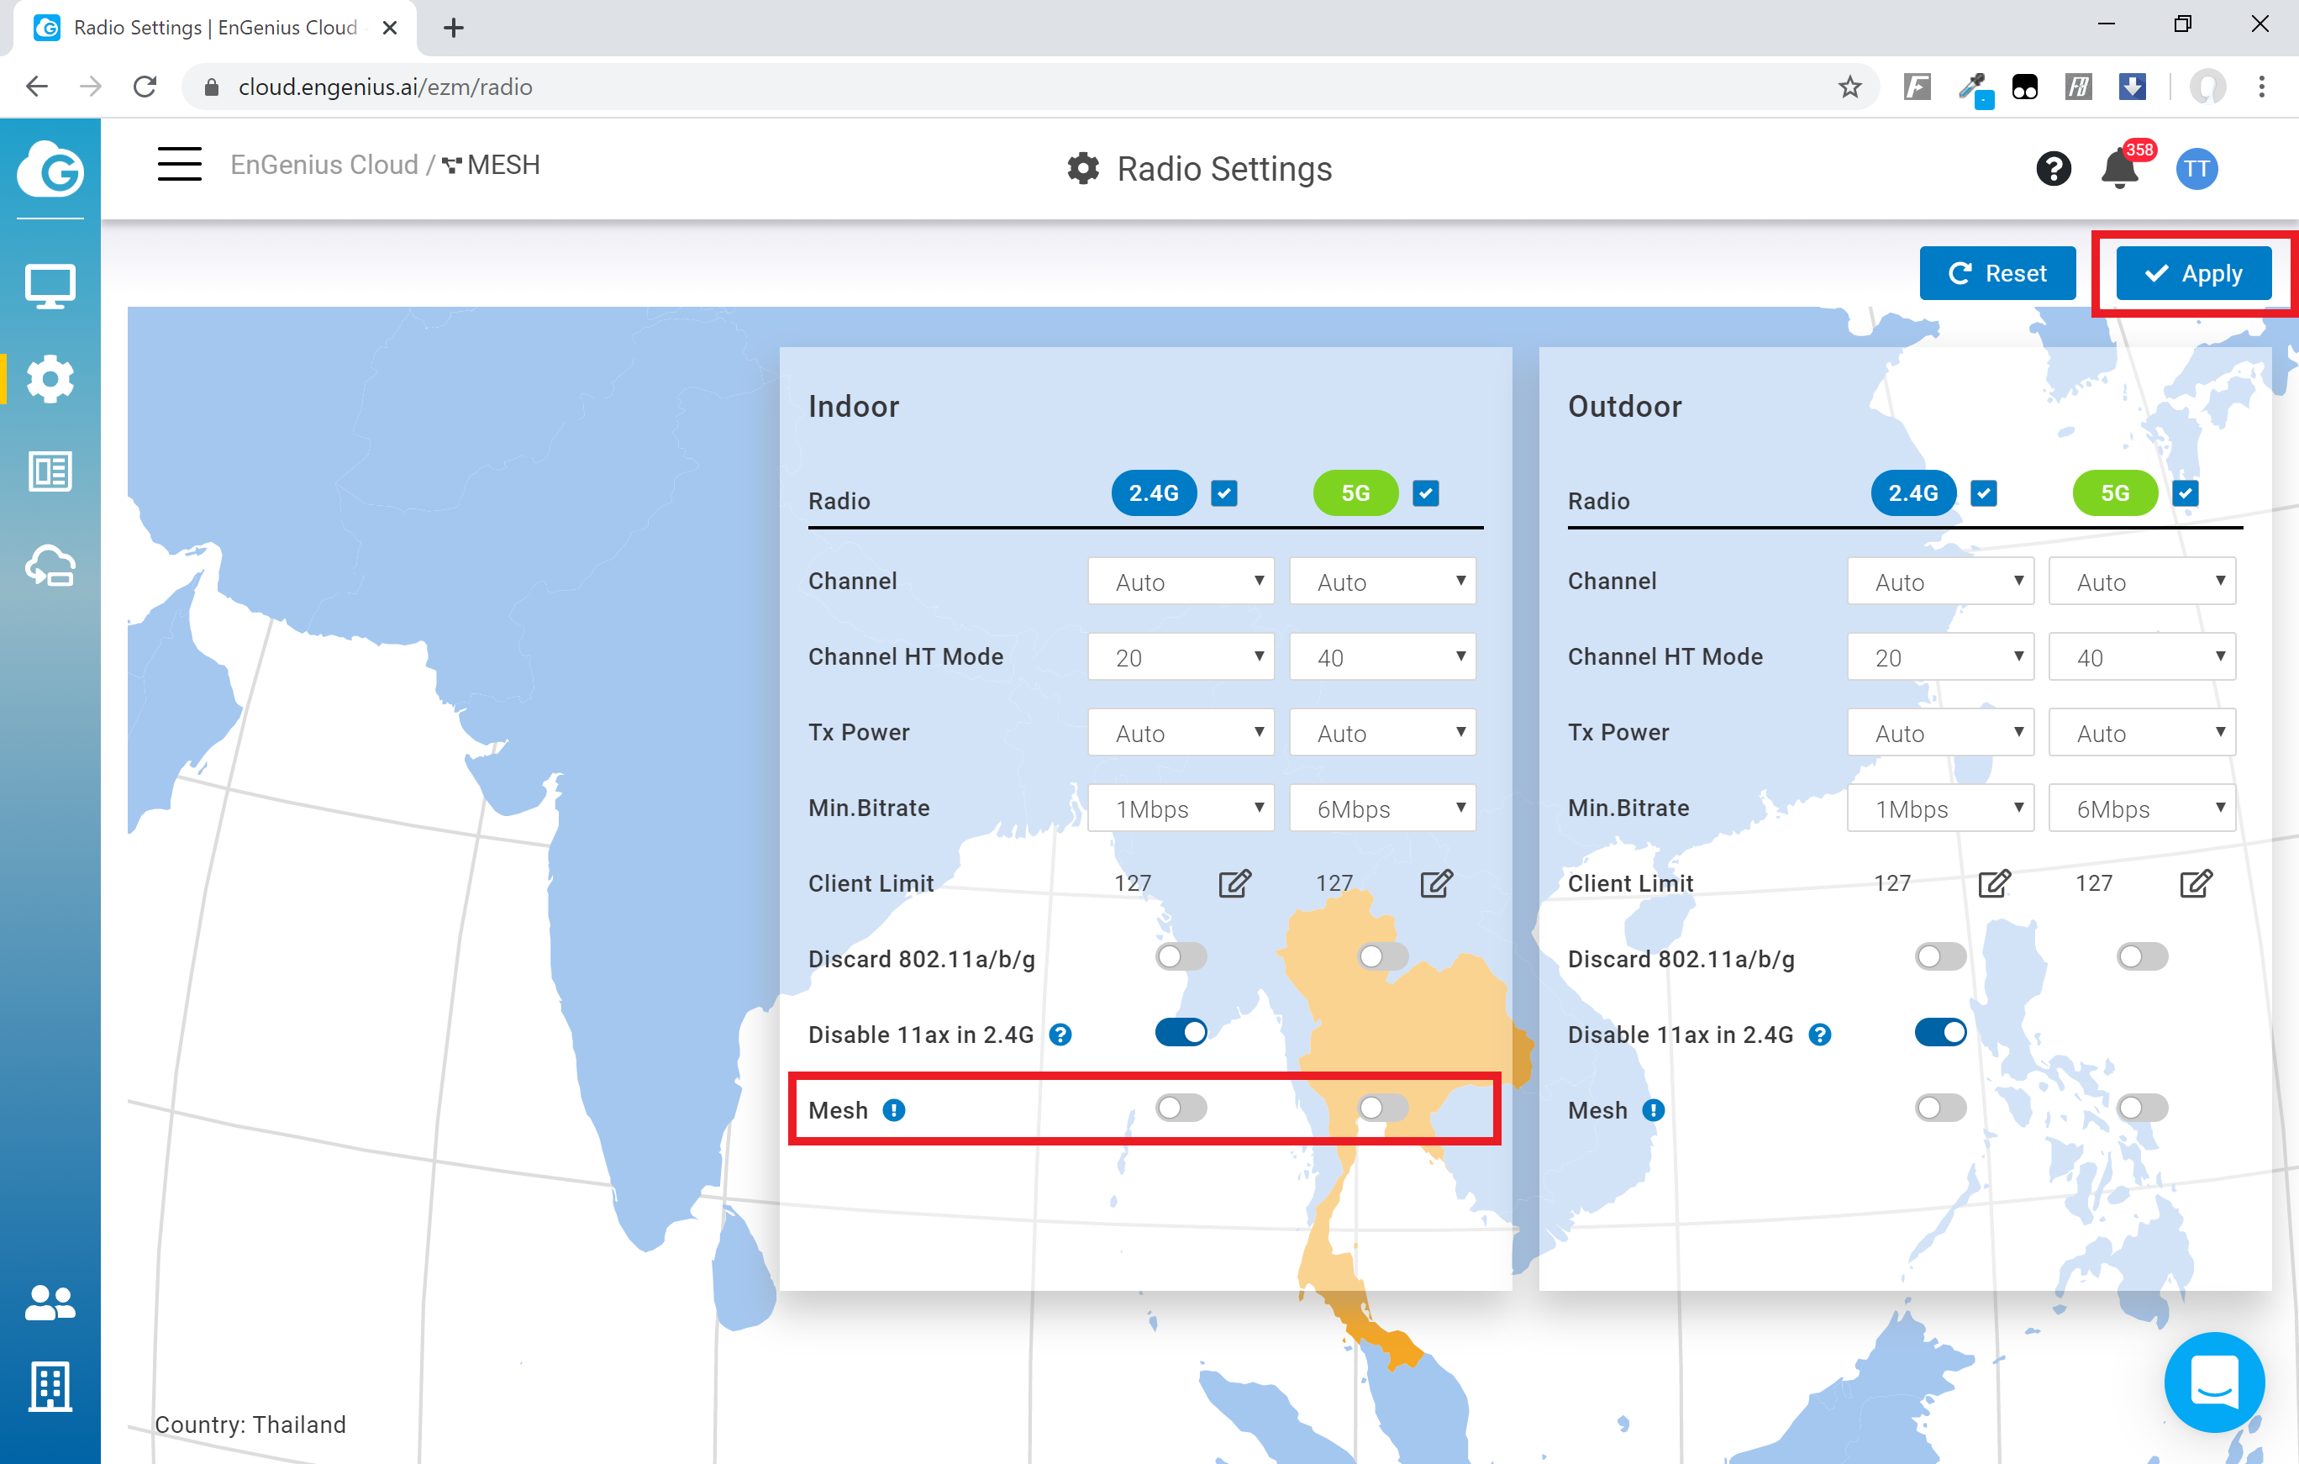Edit Indoor 5G client limit

[x=1436, y=883]
